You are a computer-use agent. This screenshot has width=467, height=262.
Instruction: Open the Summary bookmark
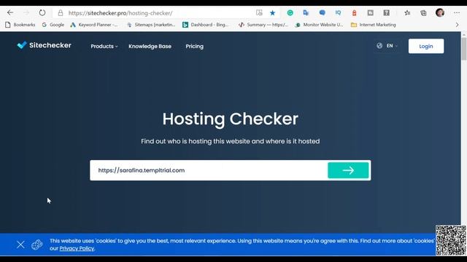click(x=263, y=25)
